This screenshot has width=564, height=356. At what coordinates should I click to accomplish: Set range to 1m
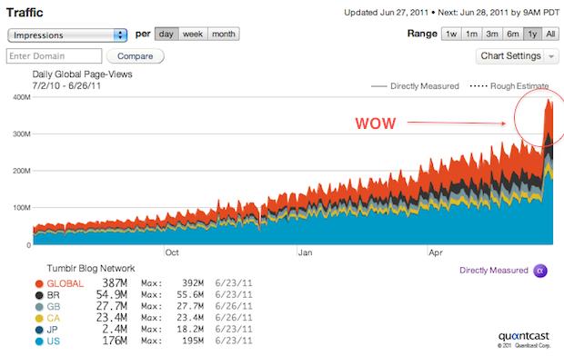pyautogui.click(x=471, y=35)
